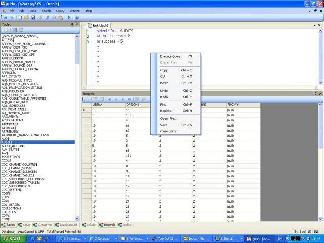This screenshot has height=243, width=324.
Task: Click the Cut scissors toolbar icon
Action: pos(48,18)
